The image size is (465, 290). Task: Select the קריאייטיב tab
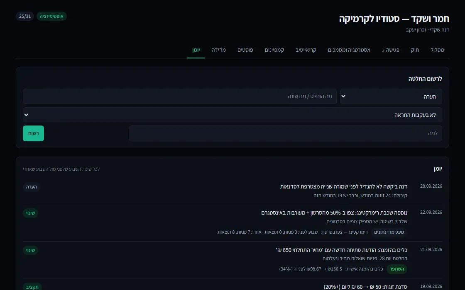tap(306, 50)
